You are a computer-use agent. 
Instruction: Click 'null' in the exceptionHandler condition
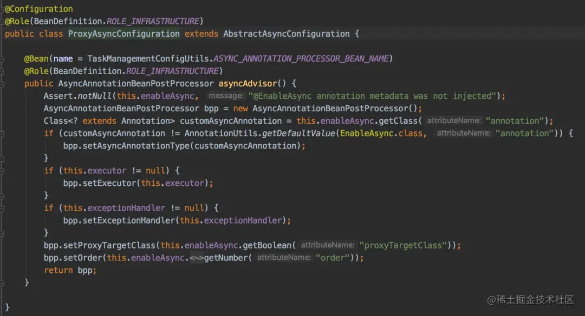pos(194,208)
